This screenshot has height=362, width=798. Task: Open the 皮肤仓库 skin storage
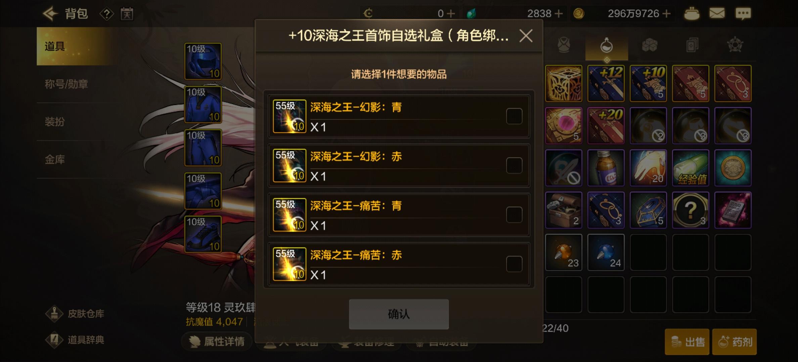[x=75, y=314]
